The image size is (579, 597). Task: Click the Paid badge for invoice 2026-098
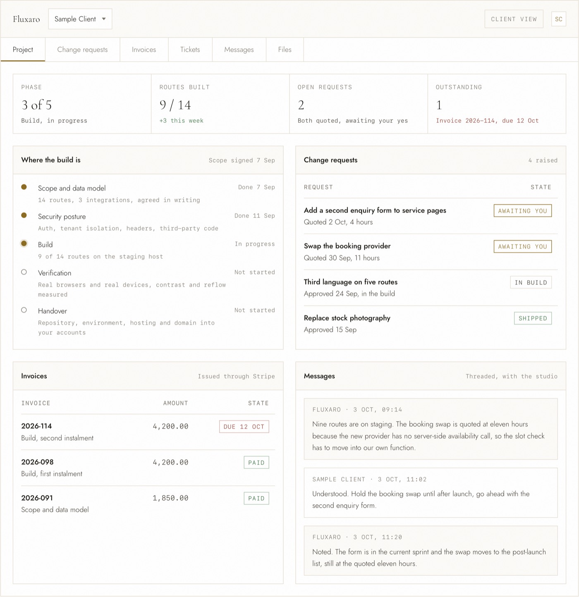coord(256,463)
